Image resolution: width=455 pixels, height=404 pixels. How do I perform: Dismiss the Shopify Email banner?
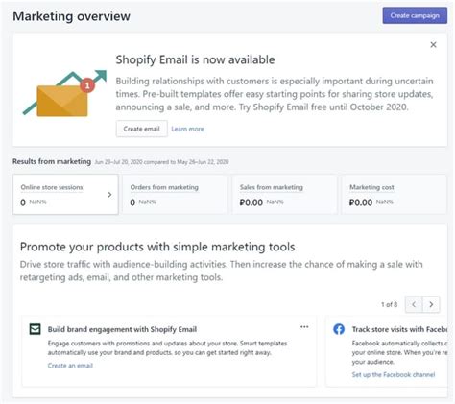point(433,45)
